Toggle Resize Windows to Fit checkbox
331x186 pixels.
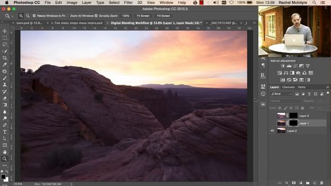point(34,16)
